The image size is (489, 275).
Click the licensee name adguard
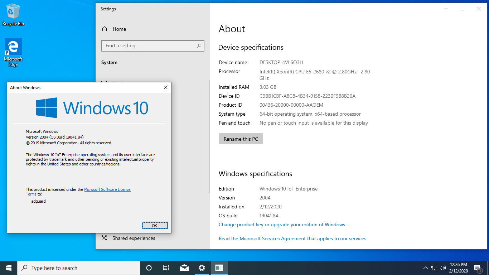coord(39,201)
